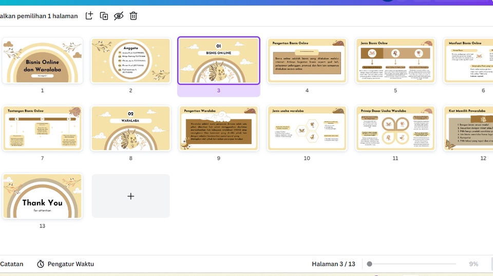Select slide 9 Pengertian Waralaba
493x276 pixels.
(219, 129)
